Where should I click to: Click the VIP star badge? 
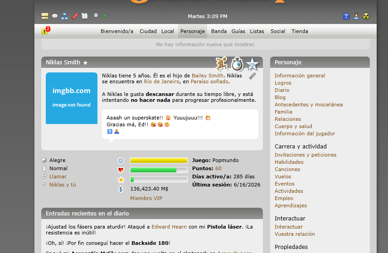tap(252, 64)
